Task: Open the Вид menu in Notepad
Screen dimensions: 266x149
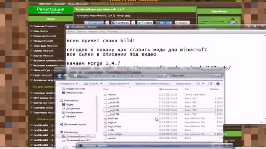Action: pos(103,31)
